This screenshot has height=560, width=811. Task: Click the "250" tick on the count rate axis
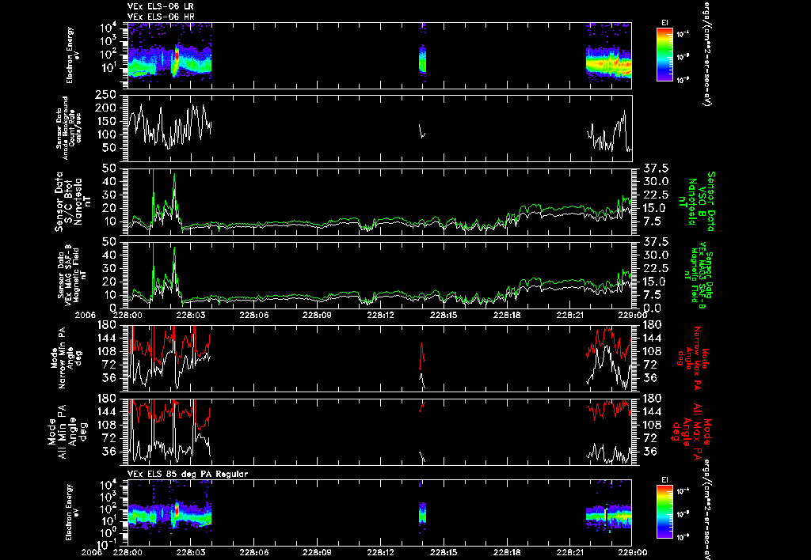[x=107, y=95]
